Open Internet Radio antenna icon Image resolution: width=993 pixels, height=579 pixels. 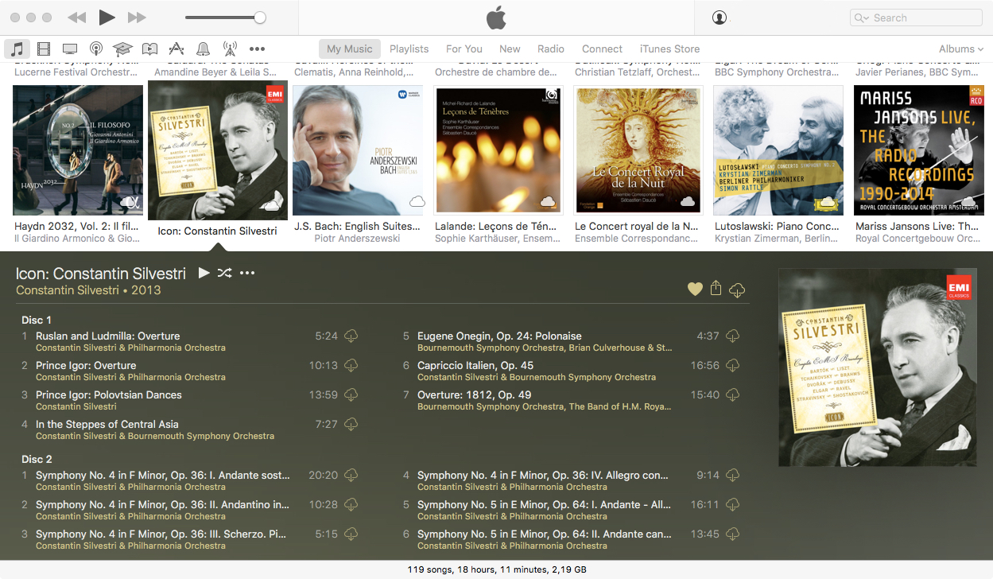(230, 49)
